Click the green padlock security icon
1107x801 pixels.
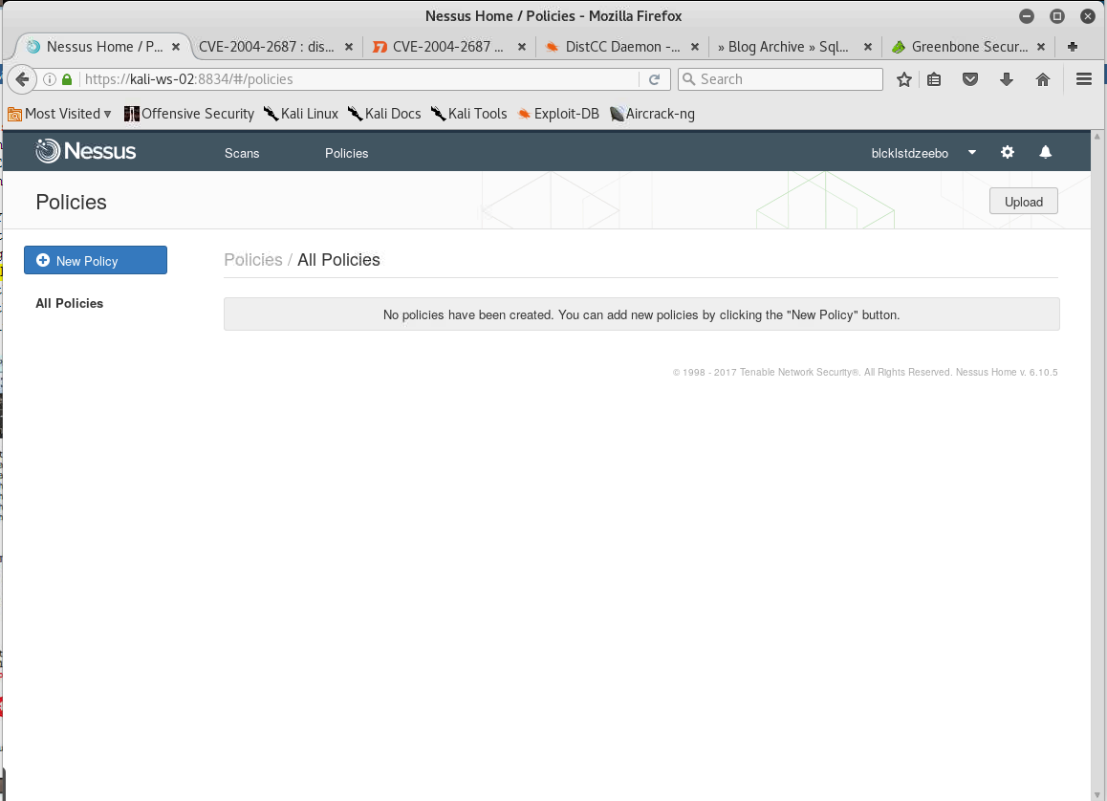click(67, 79)
